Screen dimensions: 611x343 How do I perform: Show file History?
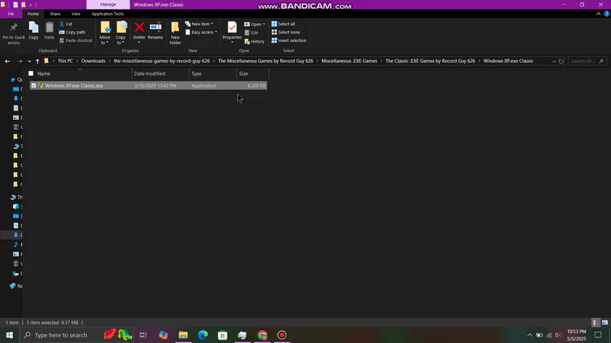pos(254,41)
